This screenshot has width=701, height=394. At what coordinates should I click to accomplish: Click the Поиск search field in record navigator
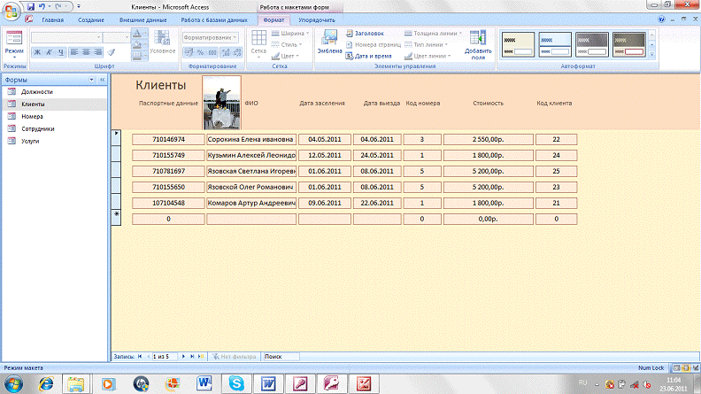pyautogui.click(x=280, y=355)
